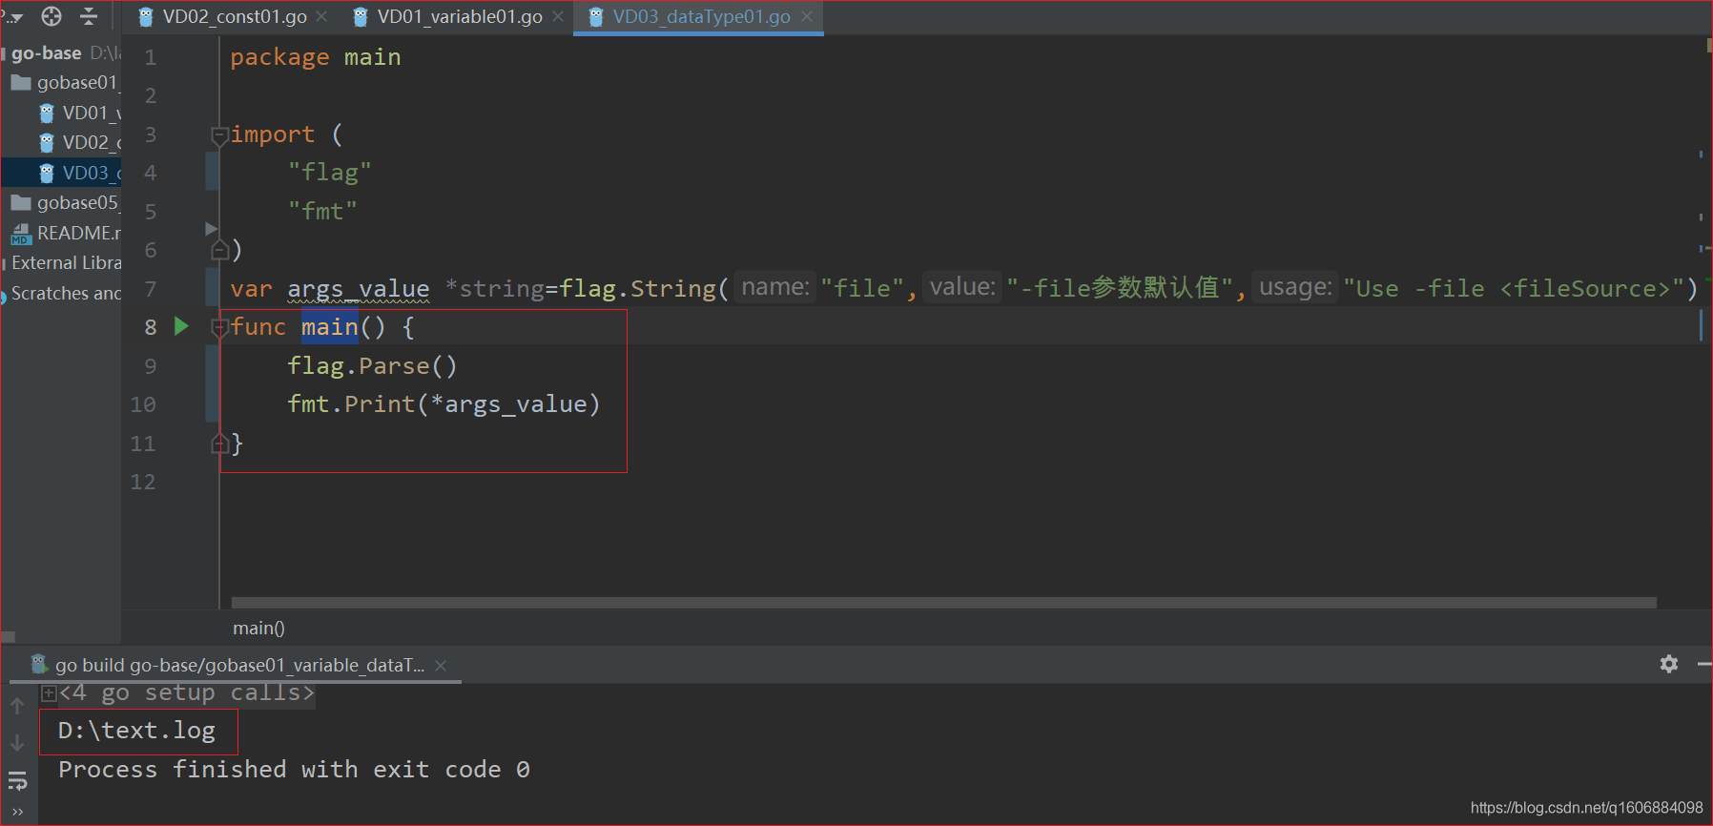Click the editor horizontal scrollbar
Viewport: 1713px width, 826px height.
[x=943, y=603]
